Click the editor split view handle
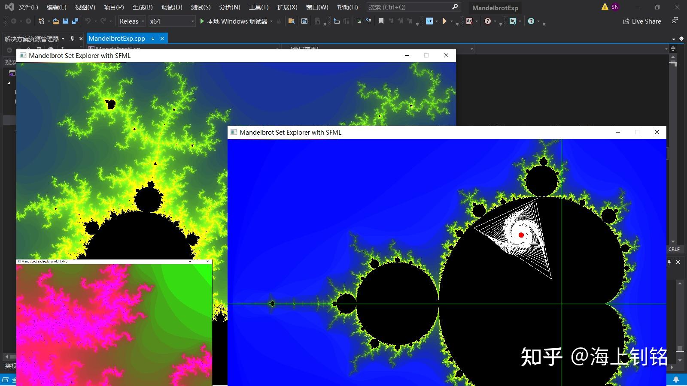This screenshot has width=687, height=386. (x=673, y=48)
